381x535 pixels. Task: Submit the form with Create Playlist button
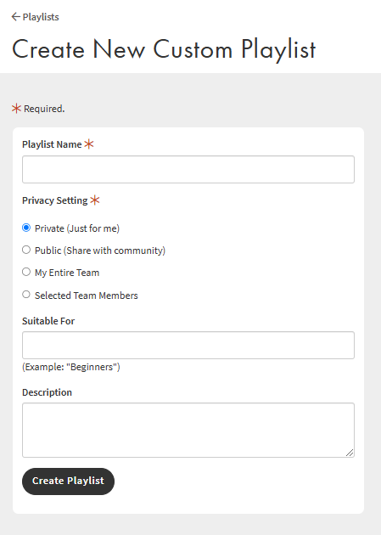(68, 481)
